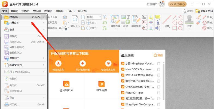Image resolution: width=214 pixels, height=109 pixels.
Task: Click the clipboard paste icon
Action: pyautogui.click(x=65, y=23)
